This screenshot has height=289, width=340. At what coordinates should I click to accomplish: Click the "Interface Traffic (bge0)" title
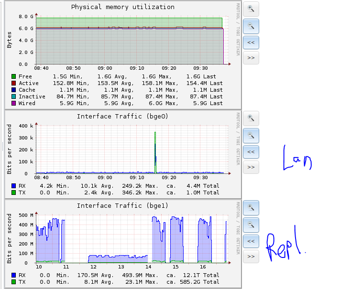tap(122, 117)
